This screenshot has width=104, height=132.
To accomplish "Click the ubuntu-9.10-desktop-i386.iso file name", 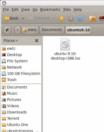I will (x=65, y=56).
